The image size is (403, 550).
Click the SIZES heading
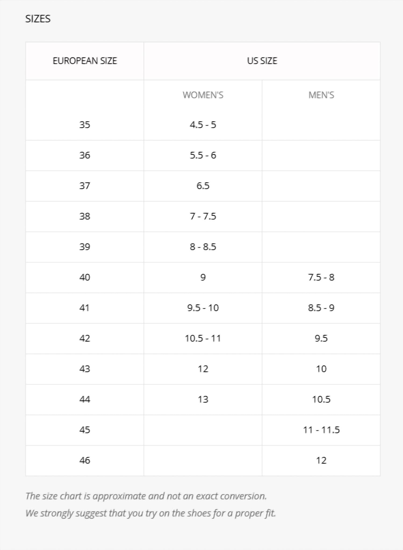point(38,19)
